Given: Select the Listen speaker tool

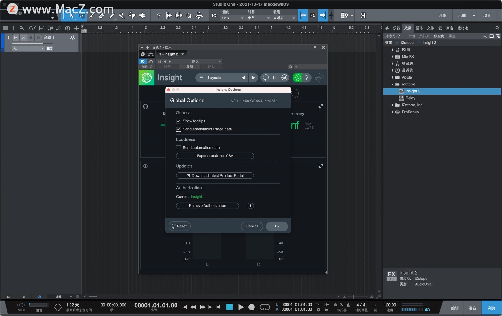Looking at the screenshot, I should tap(142, 15).
